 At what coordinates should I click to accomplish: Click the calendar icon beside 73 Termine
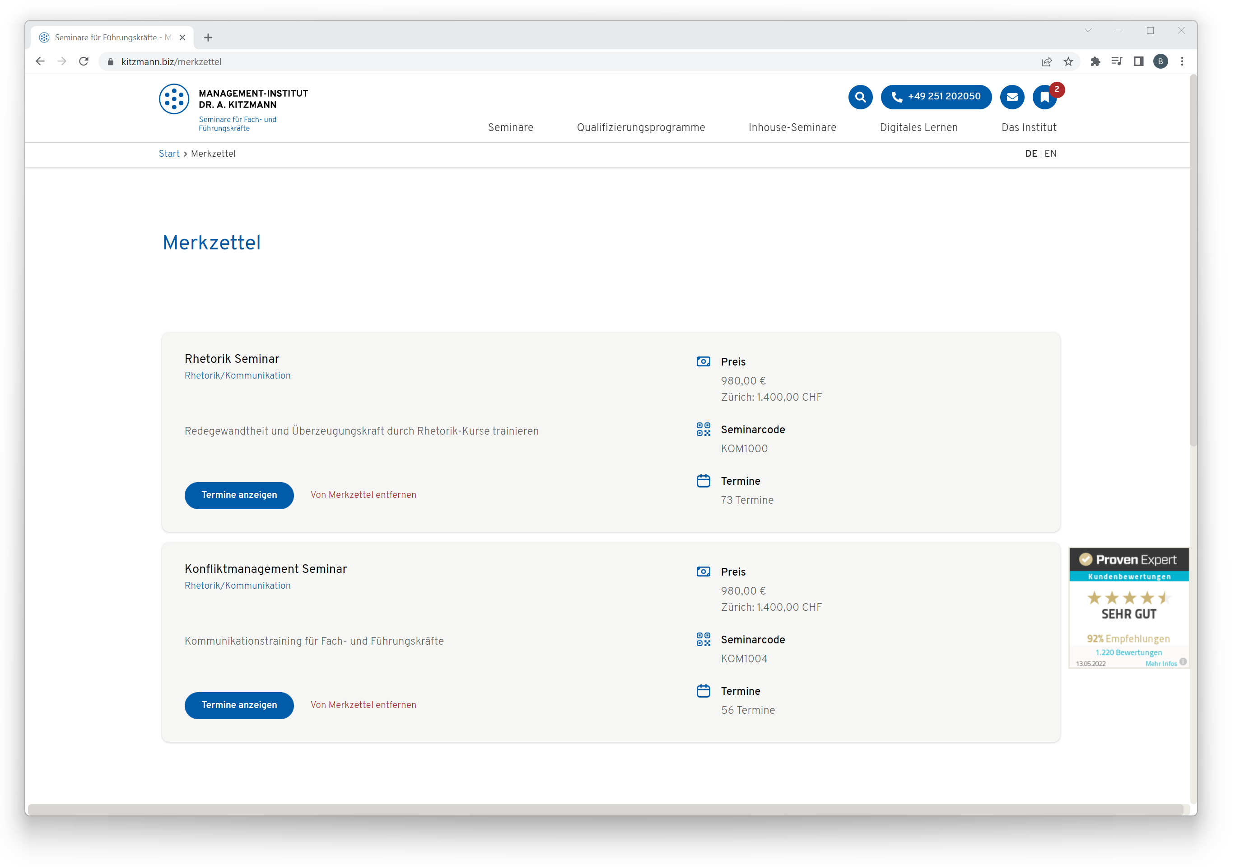pyautogui.click(x=703, y=481)
